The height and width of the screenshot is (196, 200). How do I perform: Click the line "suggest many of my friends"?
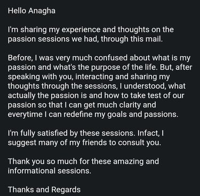point(85,143)
